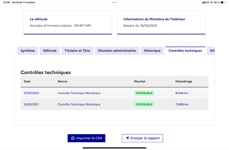Click Informations du Ministère de l'Intérieur title
229x150 pixels.
[154, 19]
